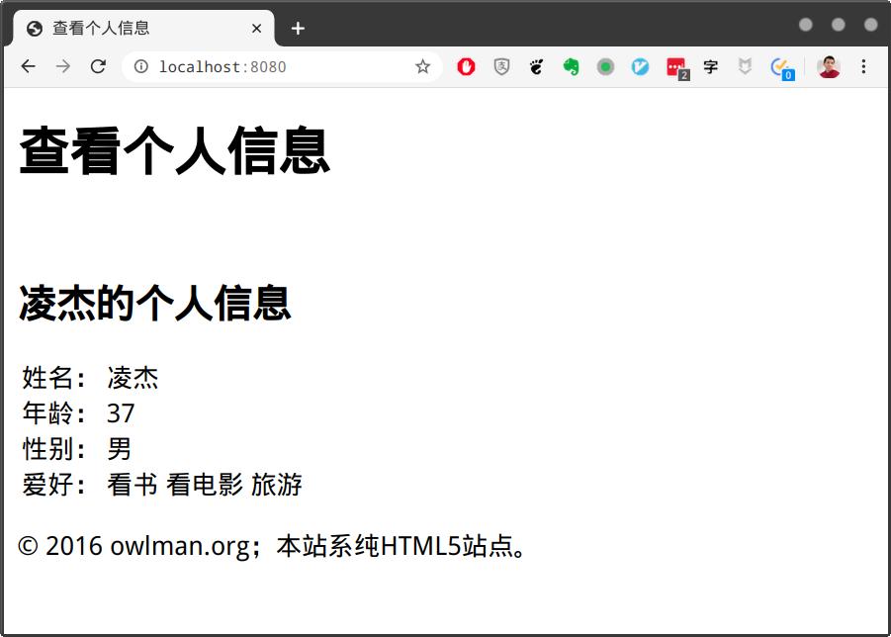Click the red extension icon with badge 2
891x637 pixels.
tap(676, 66)
